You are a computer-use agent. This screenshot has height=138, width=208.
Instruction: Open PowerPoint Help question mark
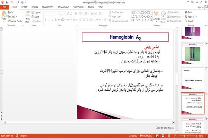coord(188,2)
